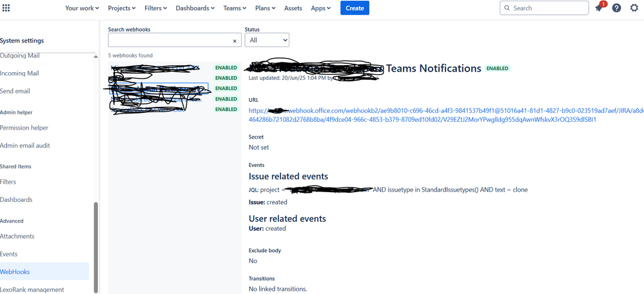This screenshot has height=294, width=644.
Task: Expand the Teams menu
Action: point(235,8)
